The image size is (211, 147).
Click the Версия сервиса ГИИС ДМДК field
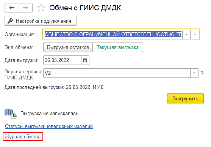(117, 73)
